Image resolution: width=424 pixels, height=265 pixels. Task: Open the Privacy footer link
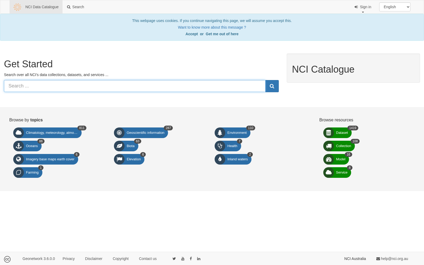(x=69, y=259)
